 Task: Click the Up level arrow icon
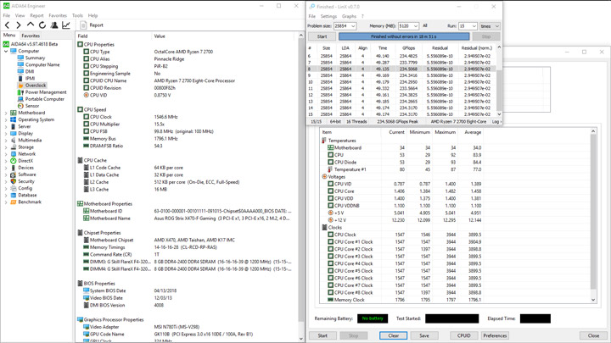31,25
